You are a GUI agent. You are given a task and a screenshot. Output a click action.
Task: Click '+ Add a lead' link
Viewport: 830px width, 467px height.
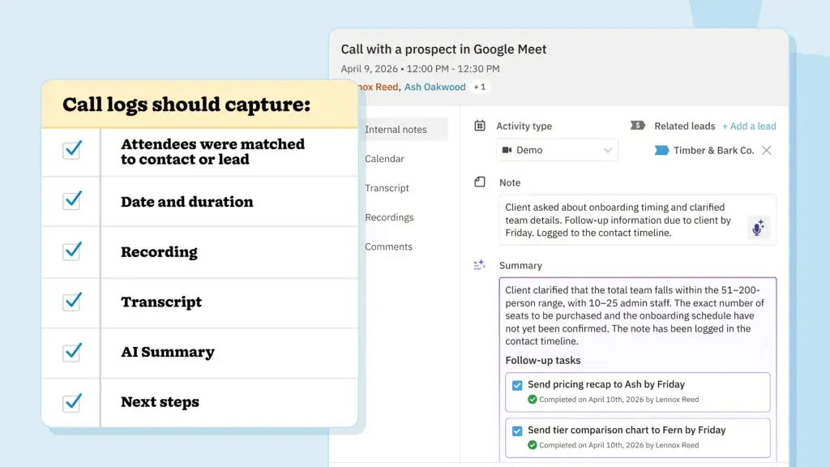tap(749, 126)
